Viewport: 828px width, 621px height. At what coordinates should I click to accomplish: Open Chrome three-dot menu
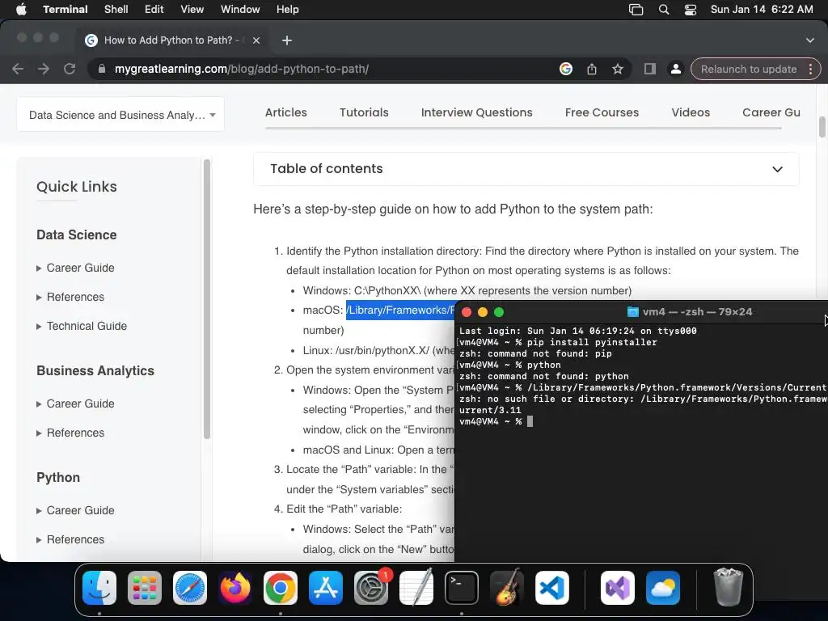(810, 70)
